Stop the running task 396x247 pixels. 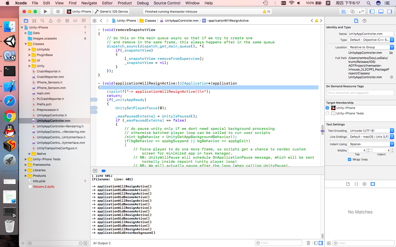58,12
